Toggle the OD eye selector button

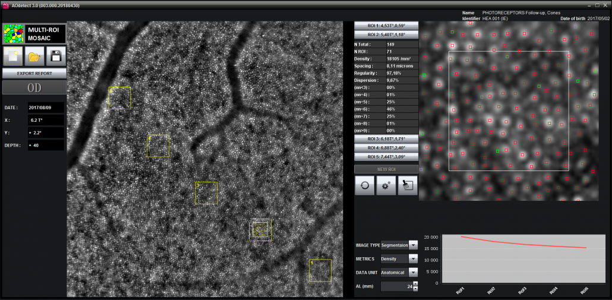point(34,88)
